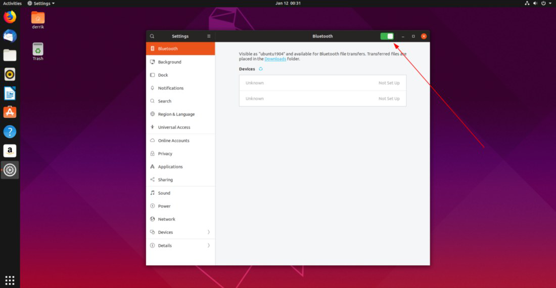
Task: Open the Sound settings panel
Action: [180, 193]
